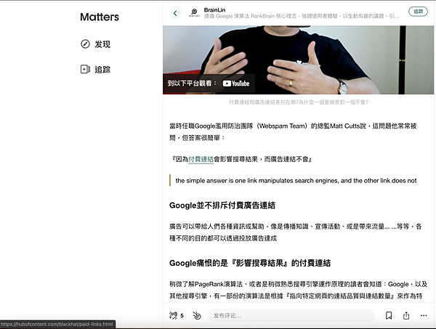Open the 追踪 menu item

pos(95,69)
